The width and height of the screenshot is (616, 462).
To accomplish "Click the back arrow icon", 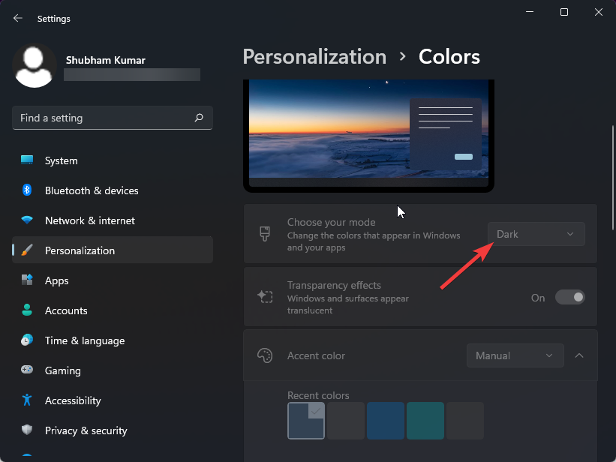I will (18, 18).
